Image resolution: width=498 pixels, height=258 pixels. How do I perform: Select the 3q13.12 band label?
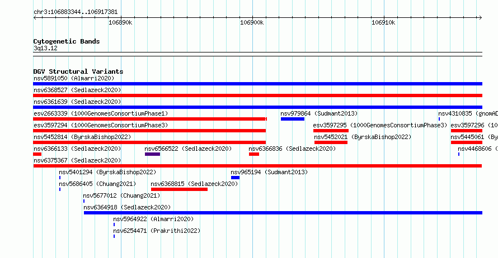coord(45,48)
